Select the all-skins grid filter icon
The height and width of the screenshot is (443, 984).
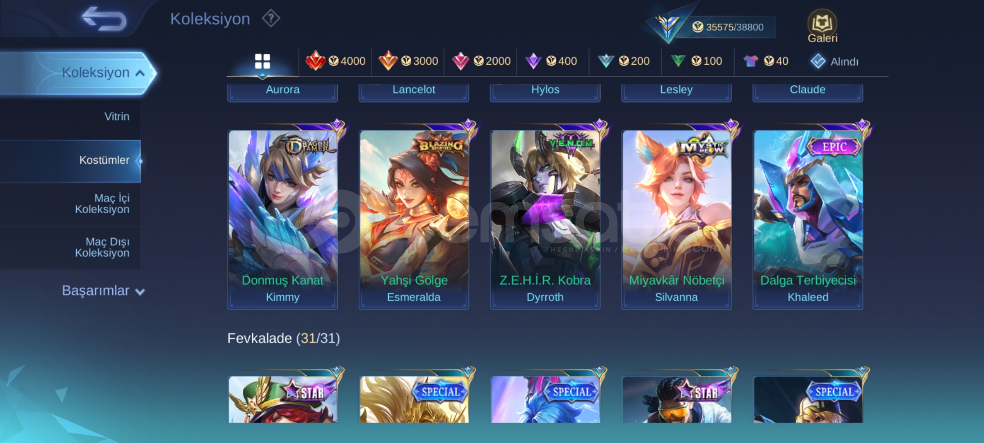[262, 62]
